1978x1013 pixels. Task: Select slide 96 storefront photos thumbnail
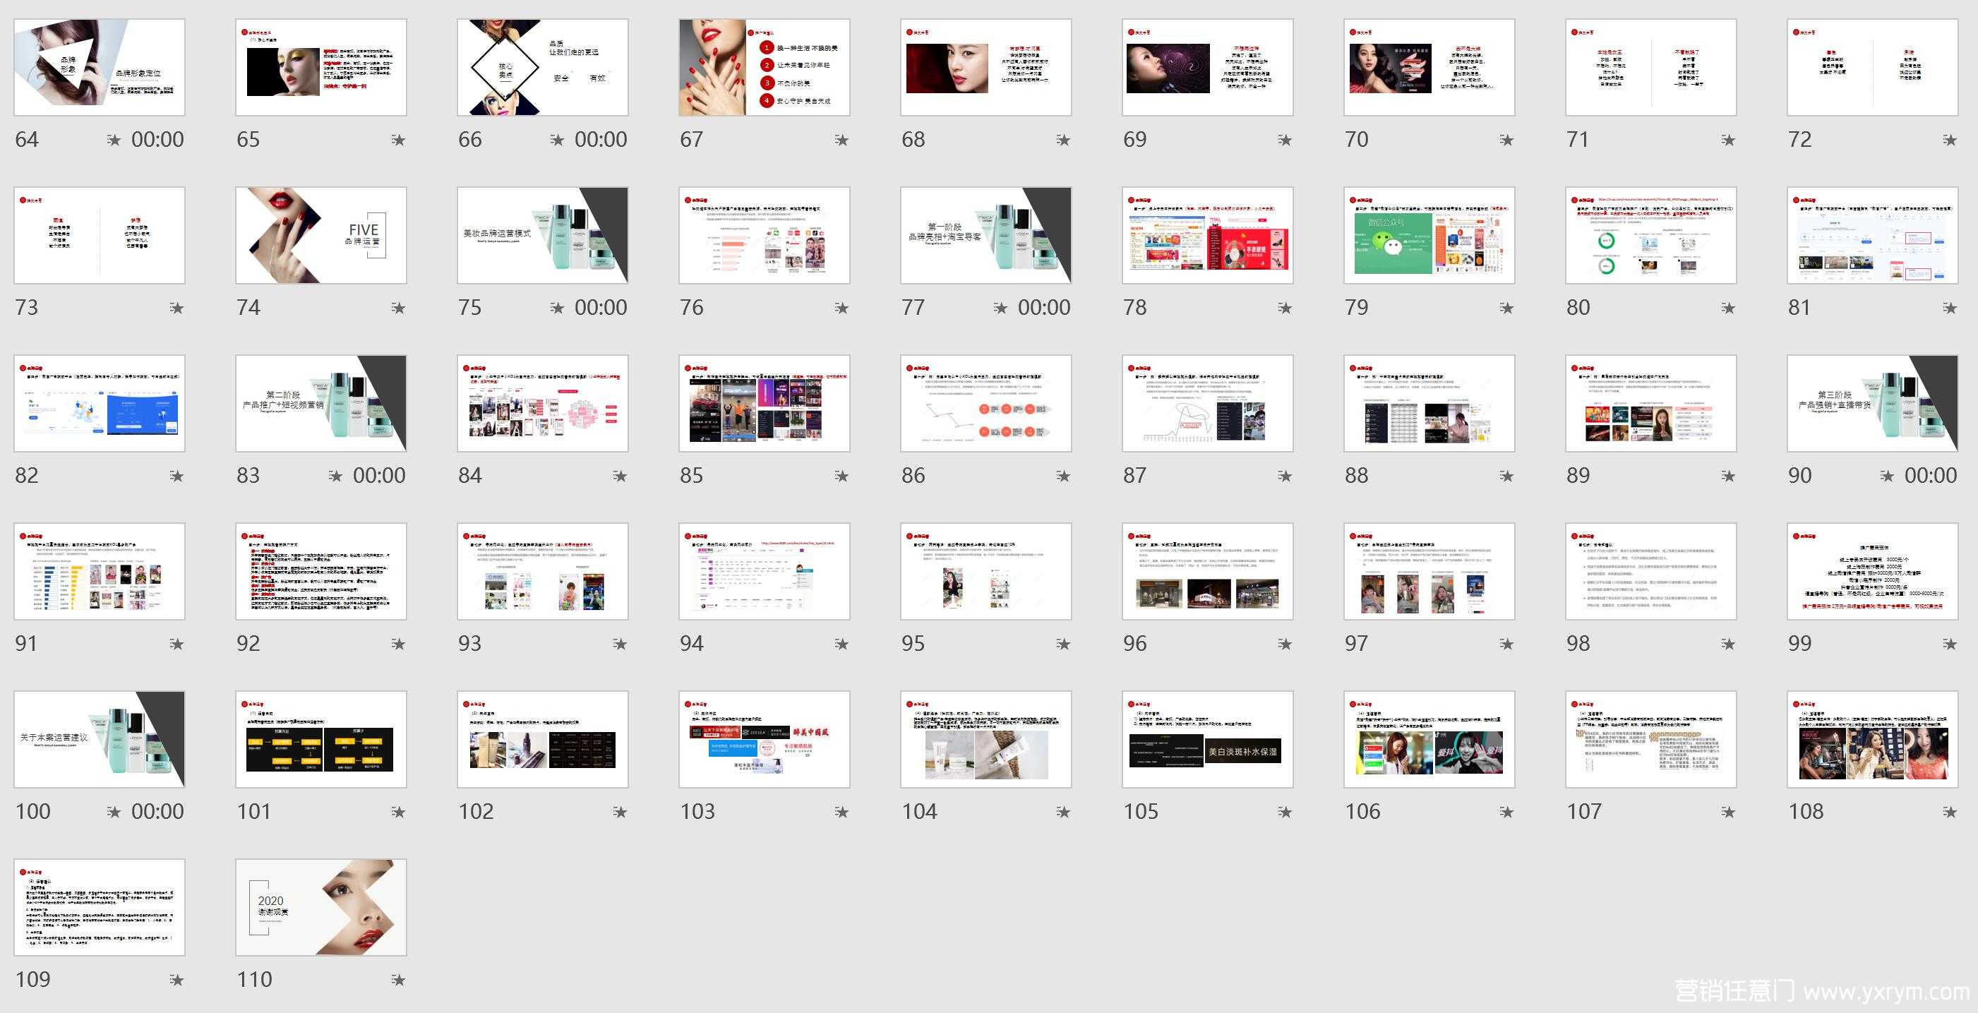pos(1207,571)
